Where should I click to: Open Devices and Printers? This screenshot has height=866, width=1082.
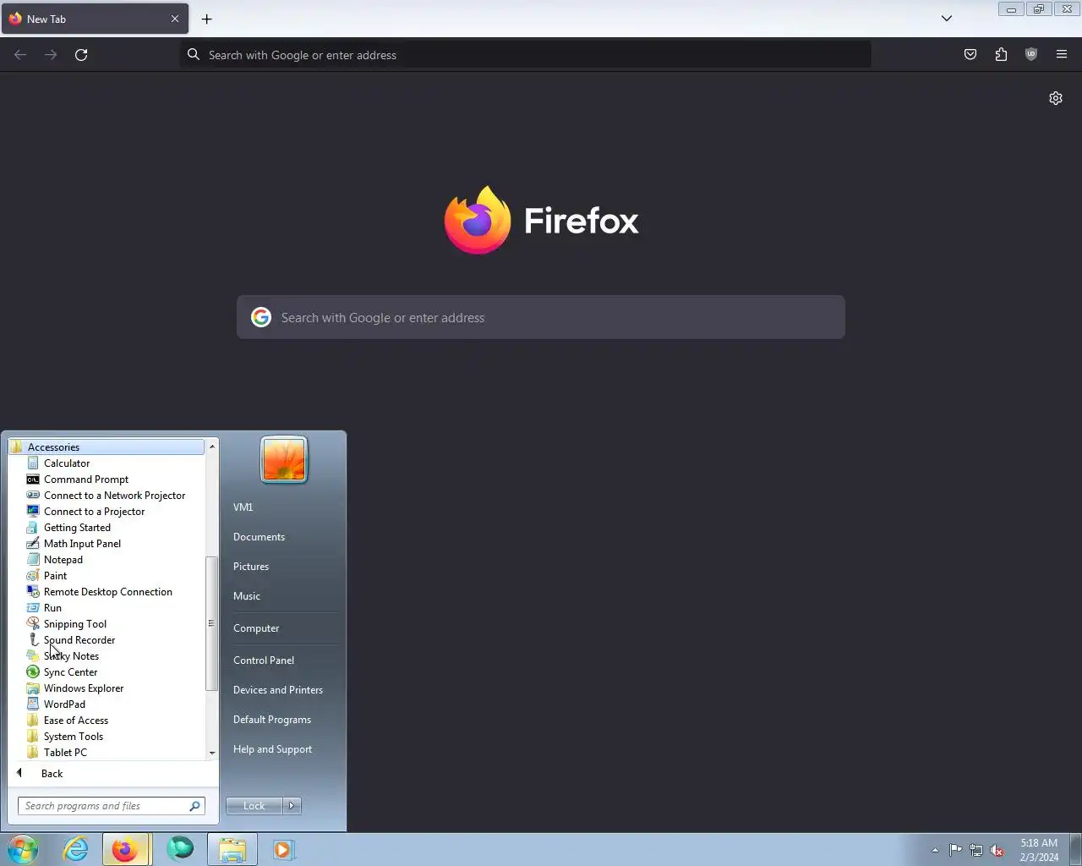pyautogui.click(x=278, y=690)
